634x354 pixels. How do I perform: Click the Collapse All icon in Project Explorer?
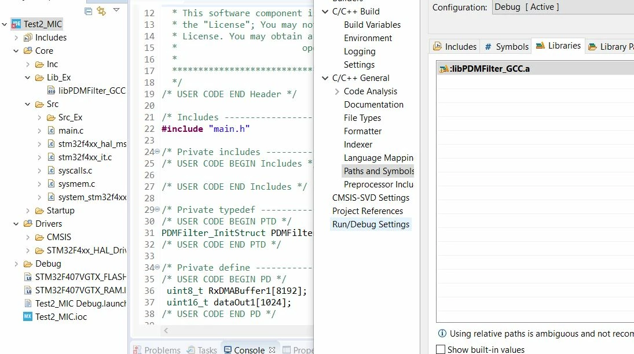(x=88, y=11)
